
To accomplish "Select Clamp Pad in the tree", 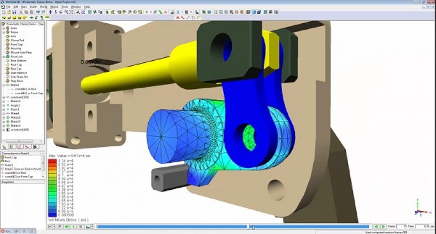I will (17, 40).
